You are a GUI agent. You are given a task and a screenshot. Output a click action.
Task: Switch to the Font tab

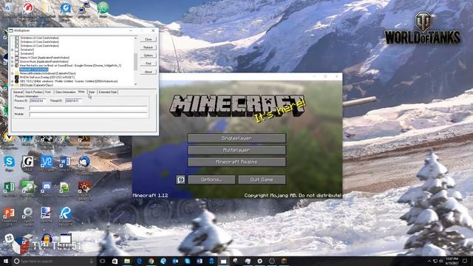tap(48, 92)
